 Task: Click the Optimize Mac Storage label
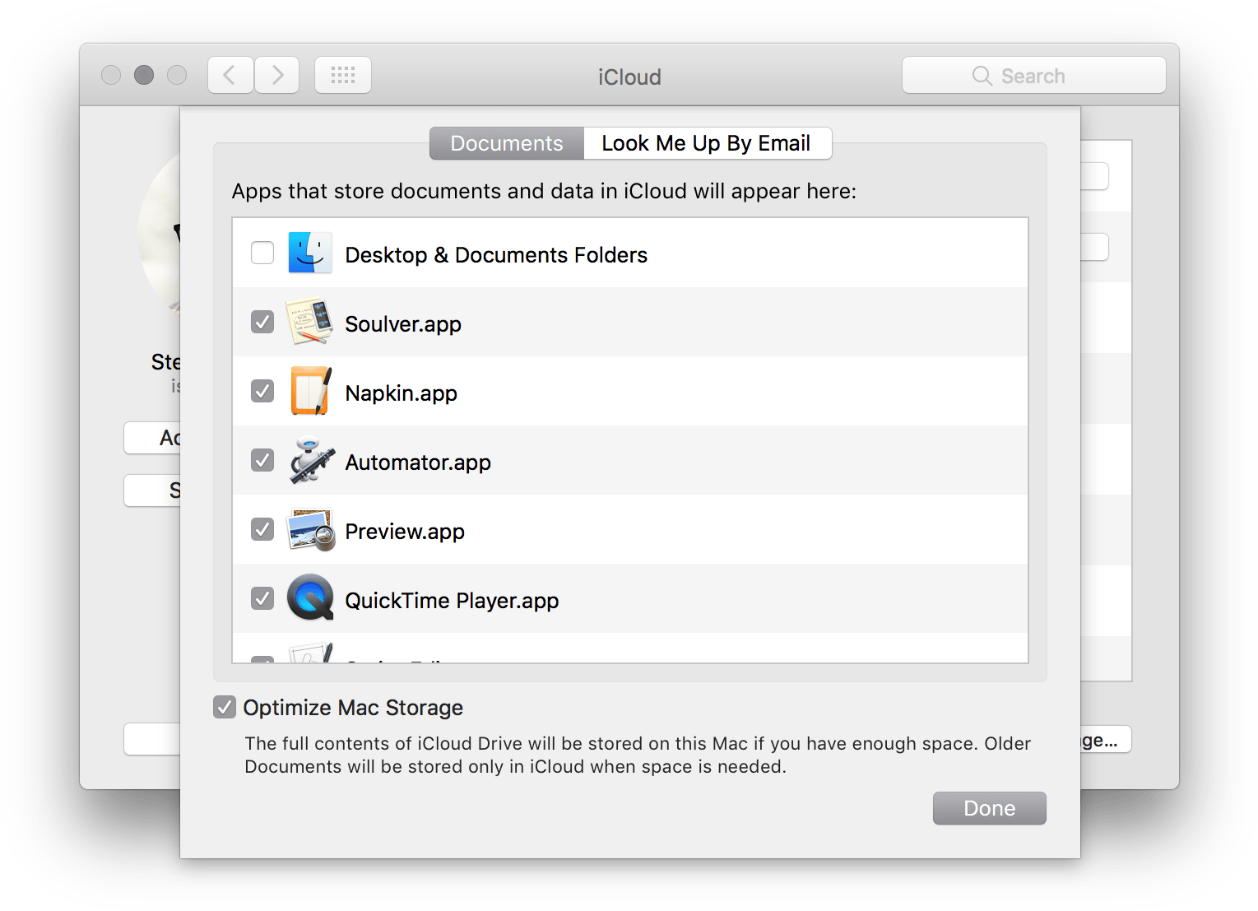(x=353, y=708)
